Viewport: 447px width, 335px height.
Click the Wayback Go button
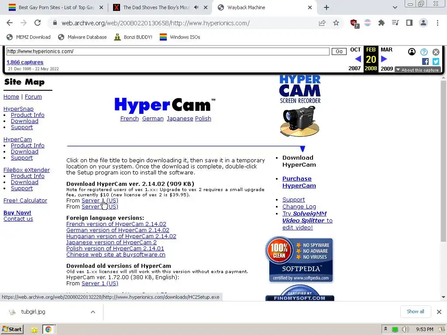(339, 51)
